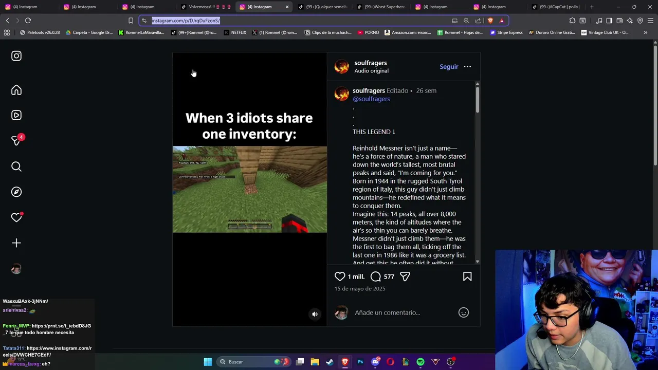Image resolution: width=658 pixels, height=370 pixels.
Task: Click the Añade un comentario field
Action: tap(387, 312)
